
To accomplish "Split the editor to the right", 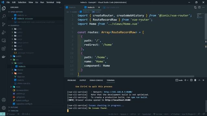I will [x=199, y=7].
